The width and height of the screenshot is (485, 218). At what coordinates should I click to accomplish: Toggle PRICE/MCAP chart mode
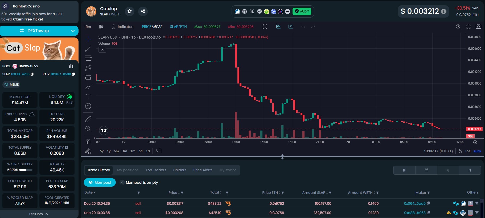pyautogui.click(x=152, y=27)
